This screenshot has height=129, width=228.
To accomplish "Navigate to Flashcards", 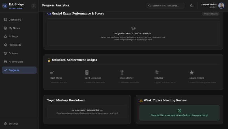I will point(19,45).
